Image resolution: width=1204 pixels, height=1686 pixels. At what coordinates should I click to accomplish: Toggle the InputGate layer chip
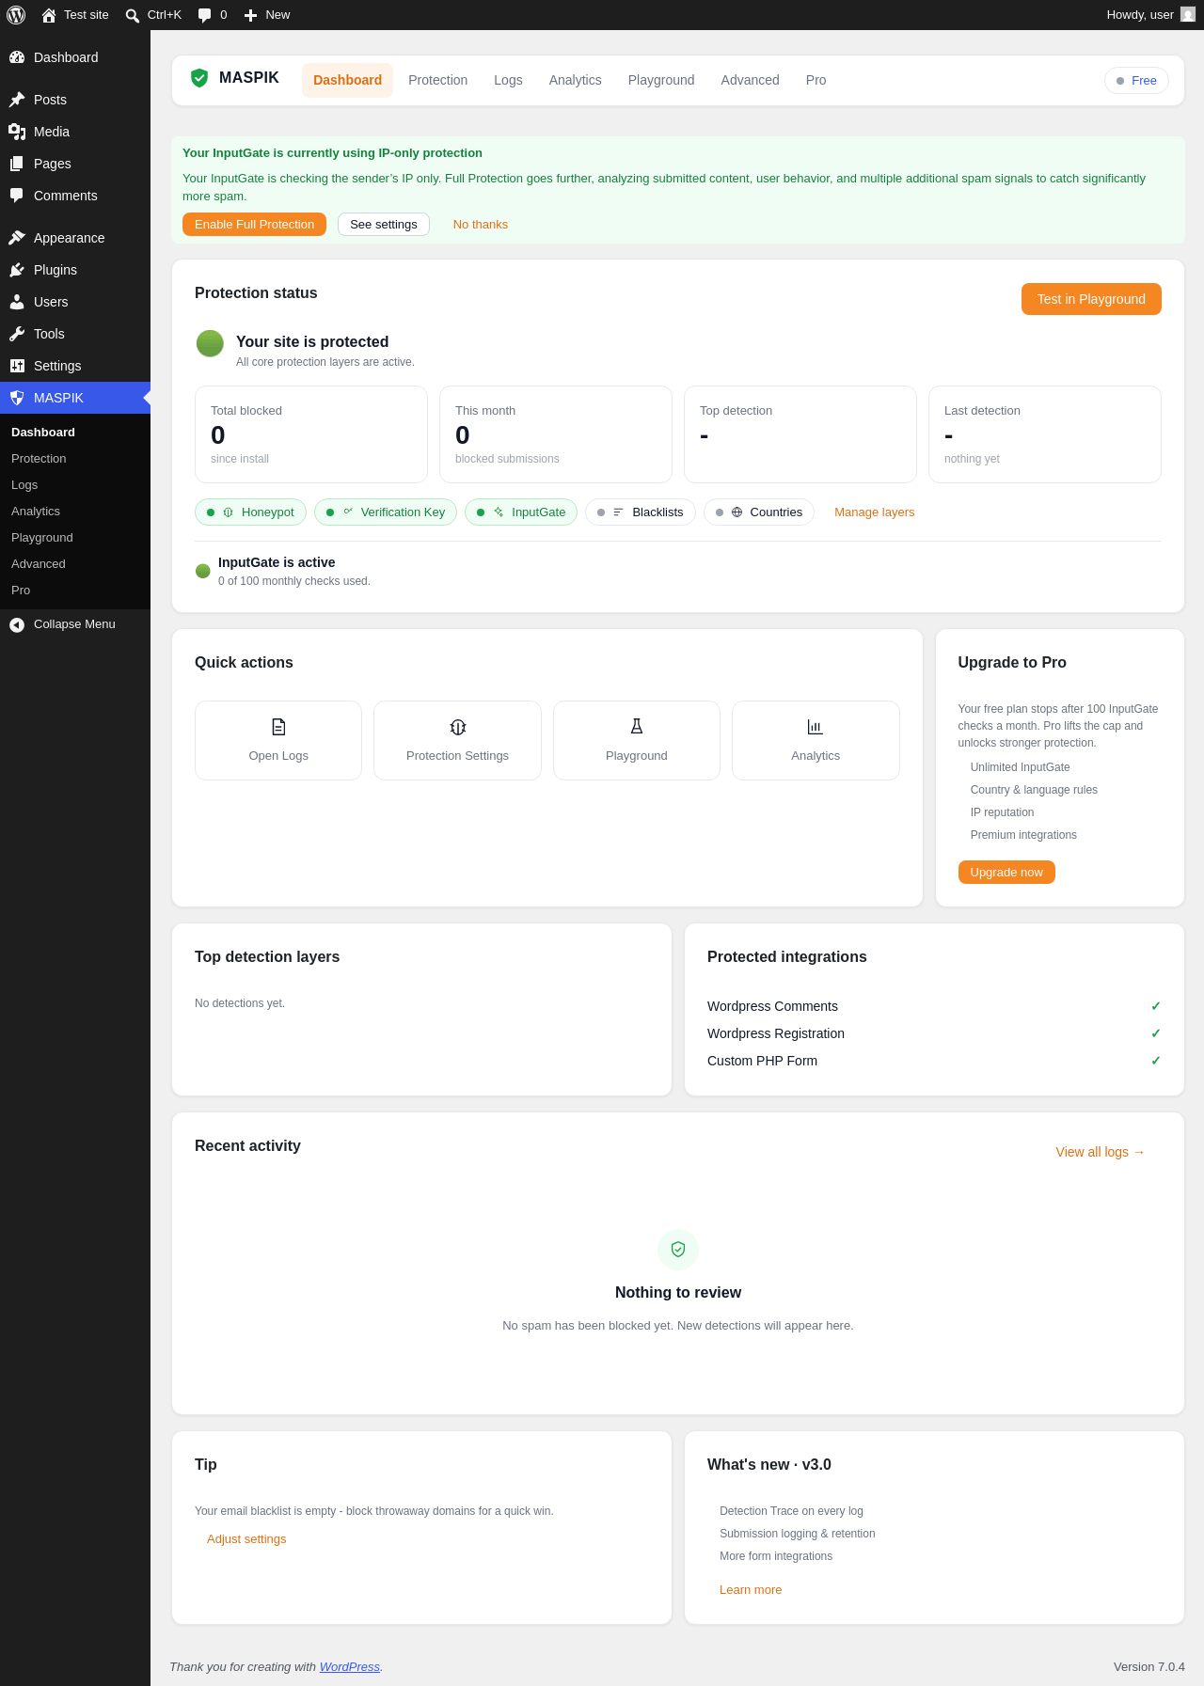click(521, 512)
